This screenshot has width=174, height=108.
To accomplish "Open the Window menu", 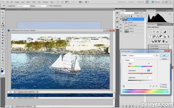I will (x=45, y=2).
